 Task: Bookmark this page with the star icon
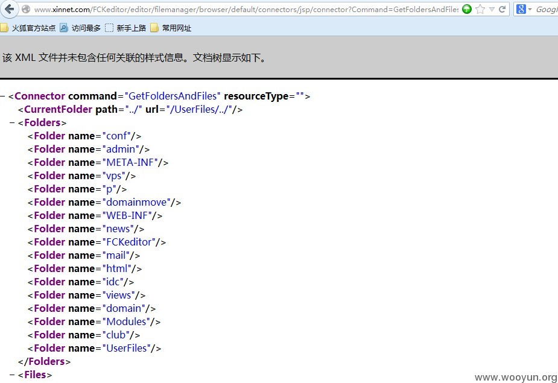[x=480, y=9]
